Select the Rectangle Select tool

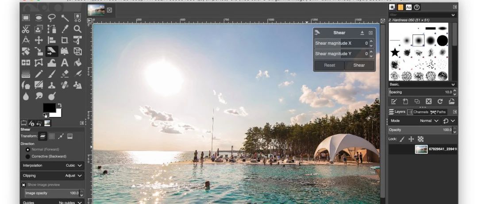tap(26, 18)
